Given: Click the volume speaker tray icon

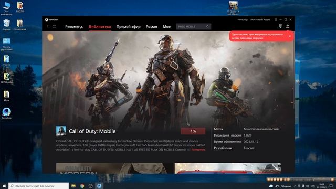Looking at the screenshot, I should [308, 186].
